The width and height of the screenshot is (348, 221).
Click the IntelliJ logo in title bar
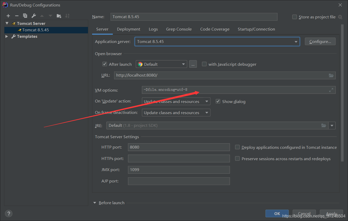tap(5, 5)
